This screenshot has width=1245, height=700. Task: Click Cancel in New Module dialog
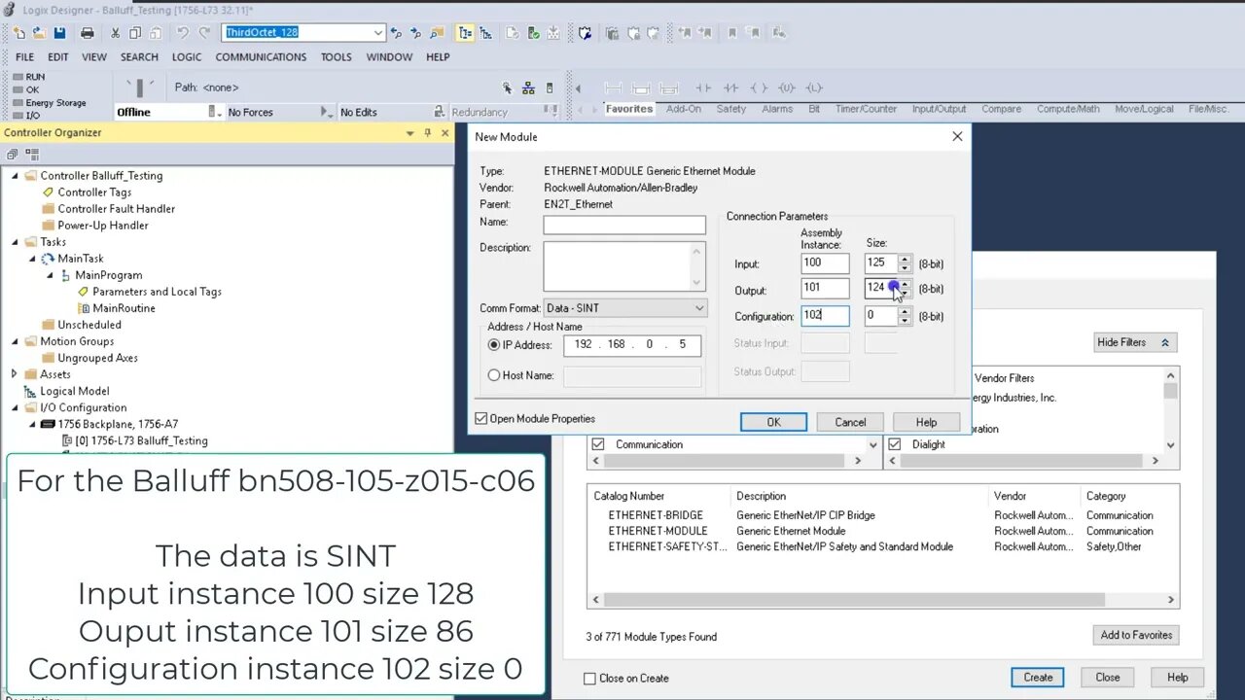[850, 422]
